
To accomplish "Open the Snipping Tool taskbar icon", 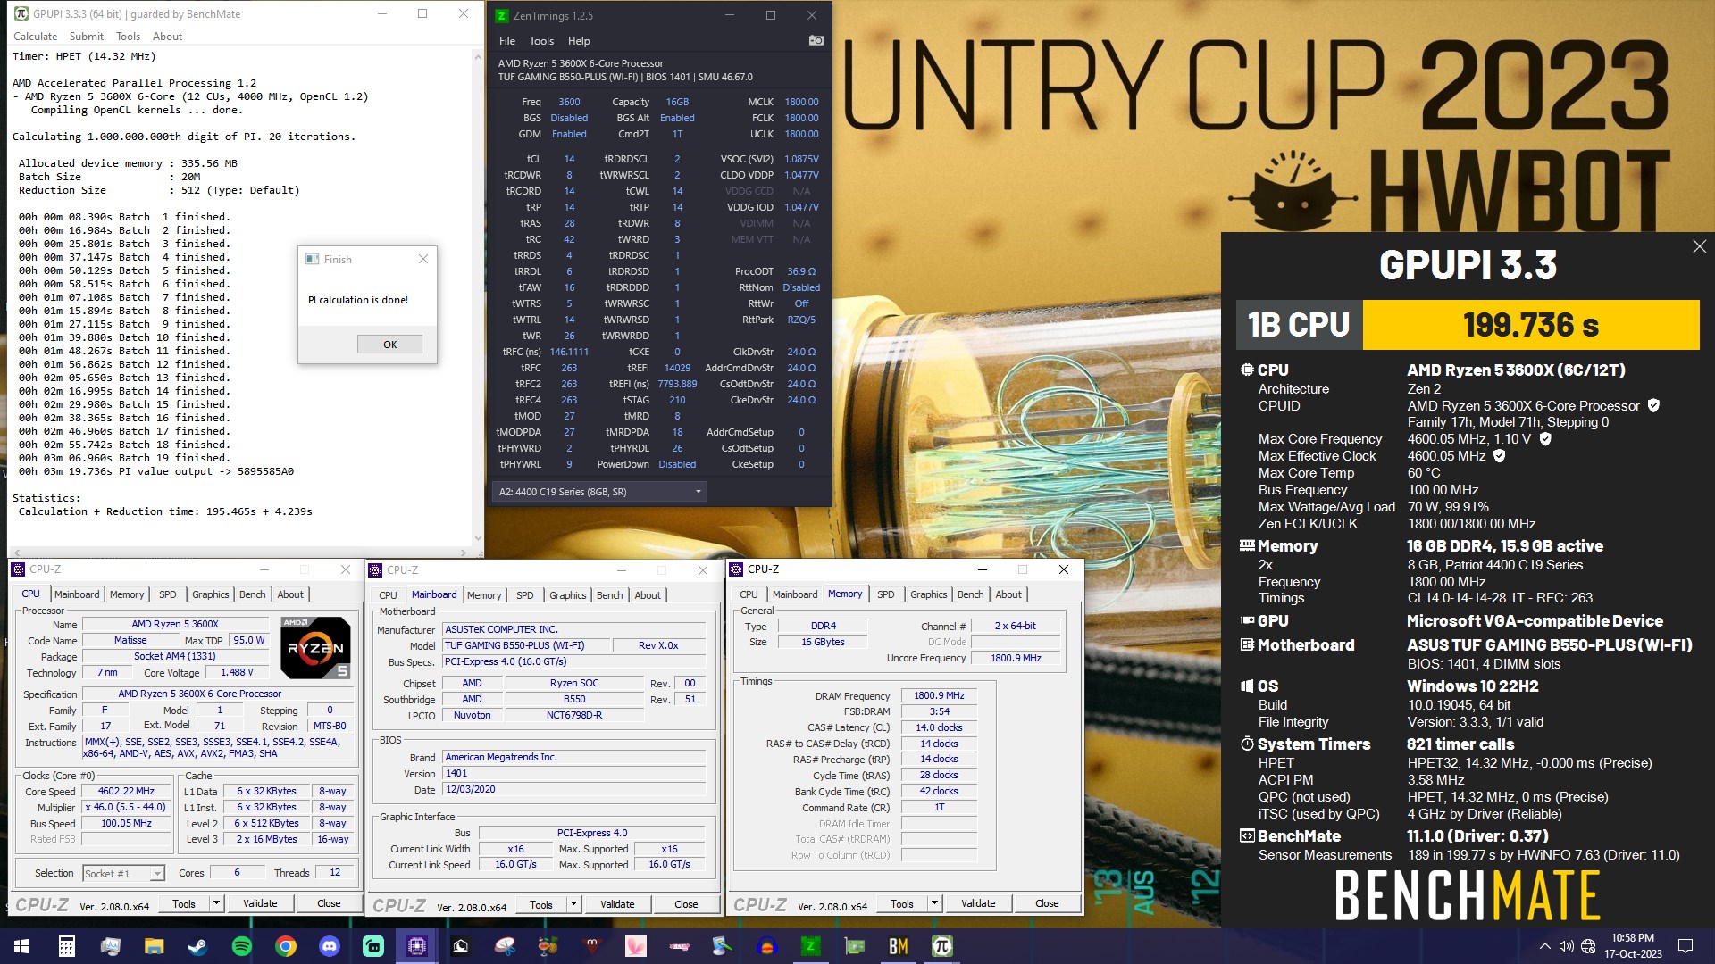I will pos(505,946).
